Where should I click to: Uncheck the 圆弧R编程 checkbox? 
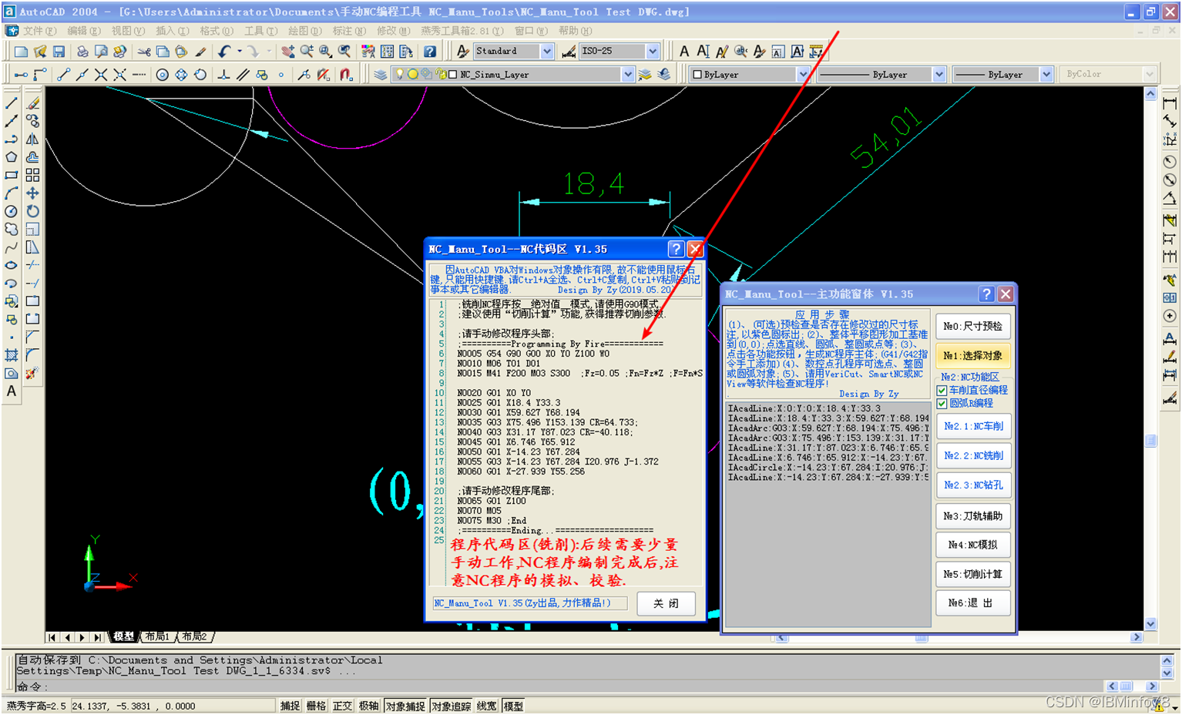click(x=942, y=403)
